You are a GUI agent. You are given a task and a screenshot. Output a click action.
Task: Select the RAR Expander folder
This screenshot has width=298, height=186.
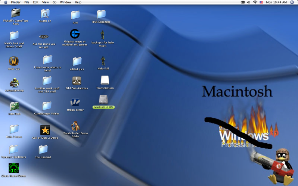pyautogui.click(x=101, y=14)
